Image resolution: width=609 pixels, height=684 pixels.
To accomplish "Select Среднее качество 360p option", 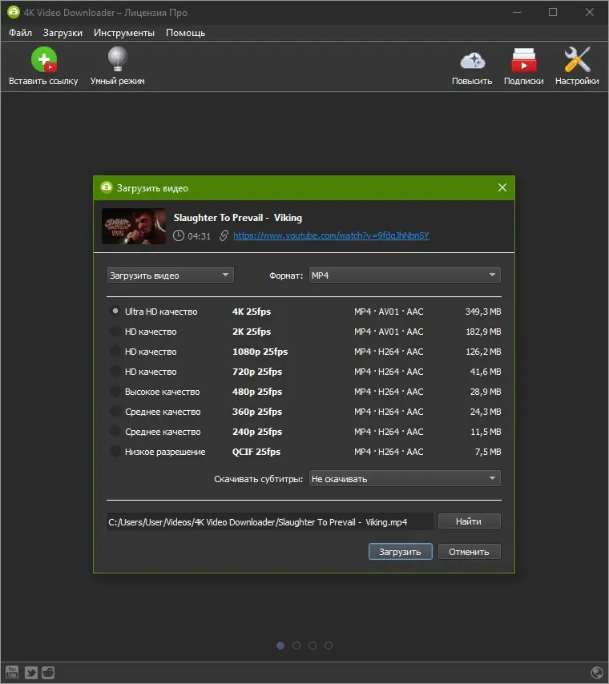I will (115, 412).
